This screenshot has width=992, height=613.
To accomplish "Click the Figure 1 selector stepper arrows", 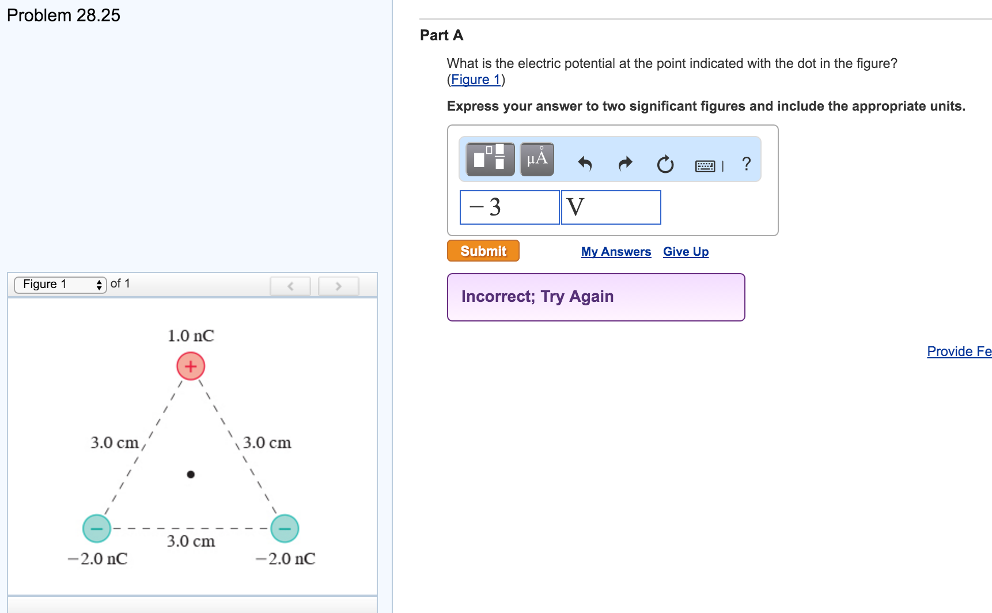I will click(100, 283).
